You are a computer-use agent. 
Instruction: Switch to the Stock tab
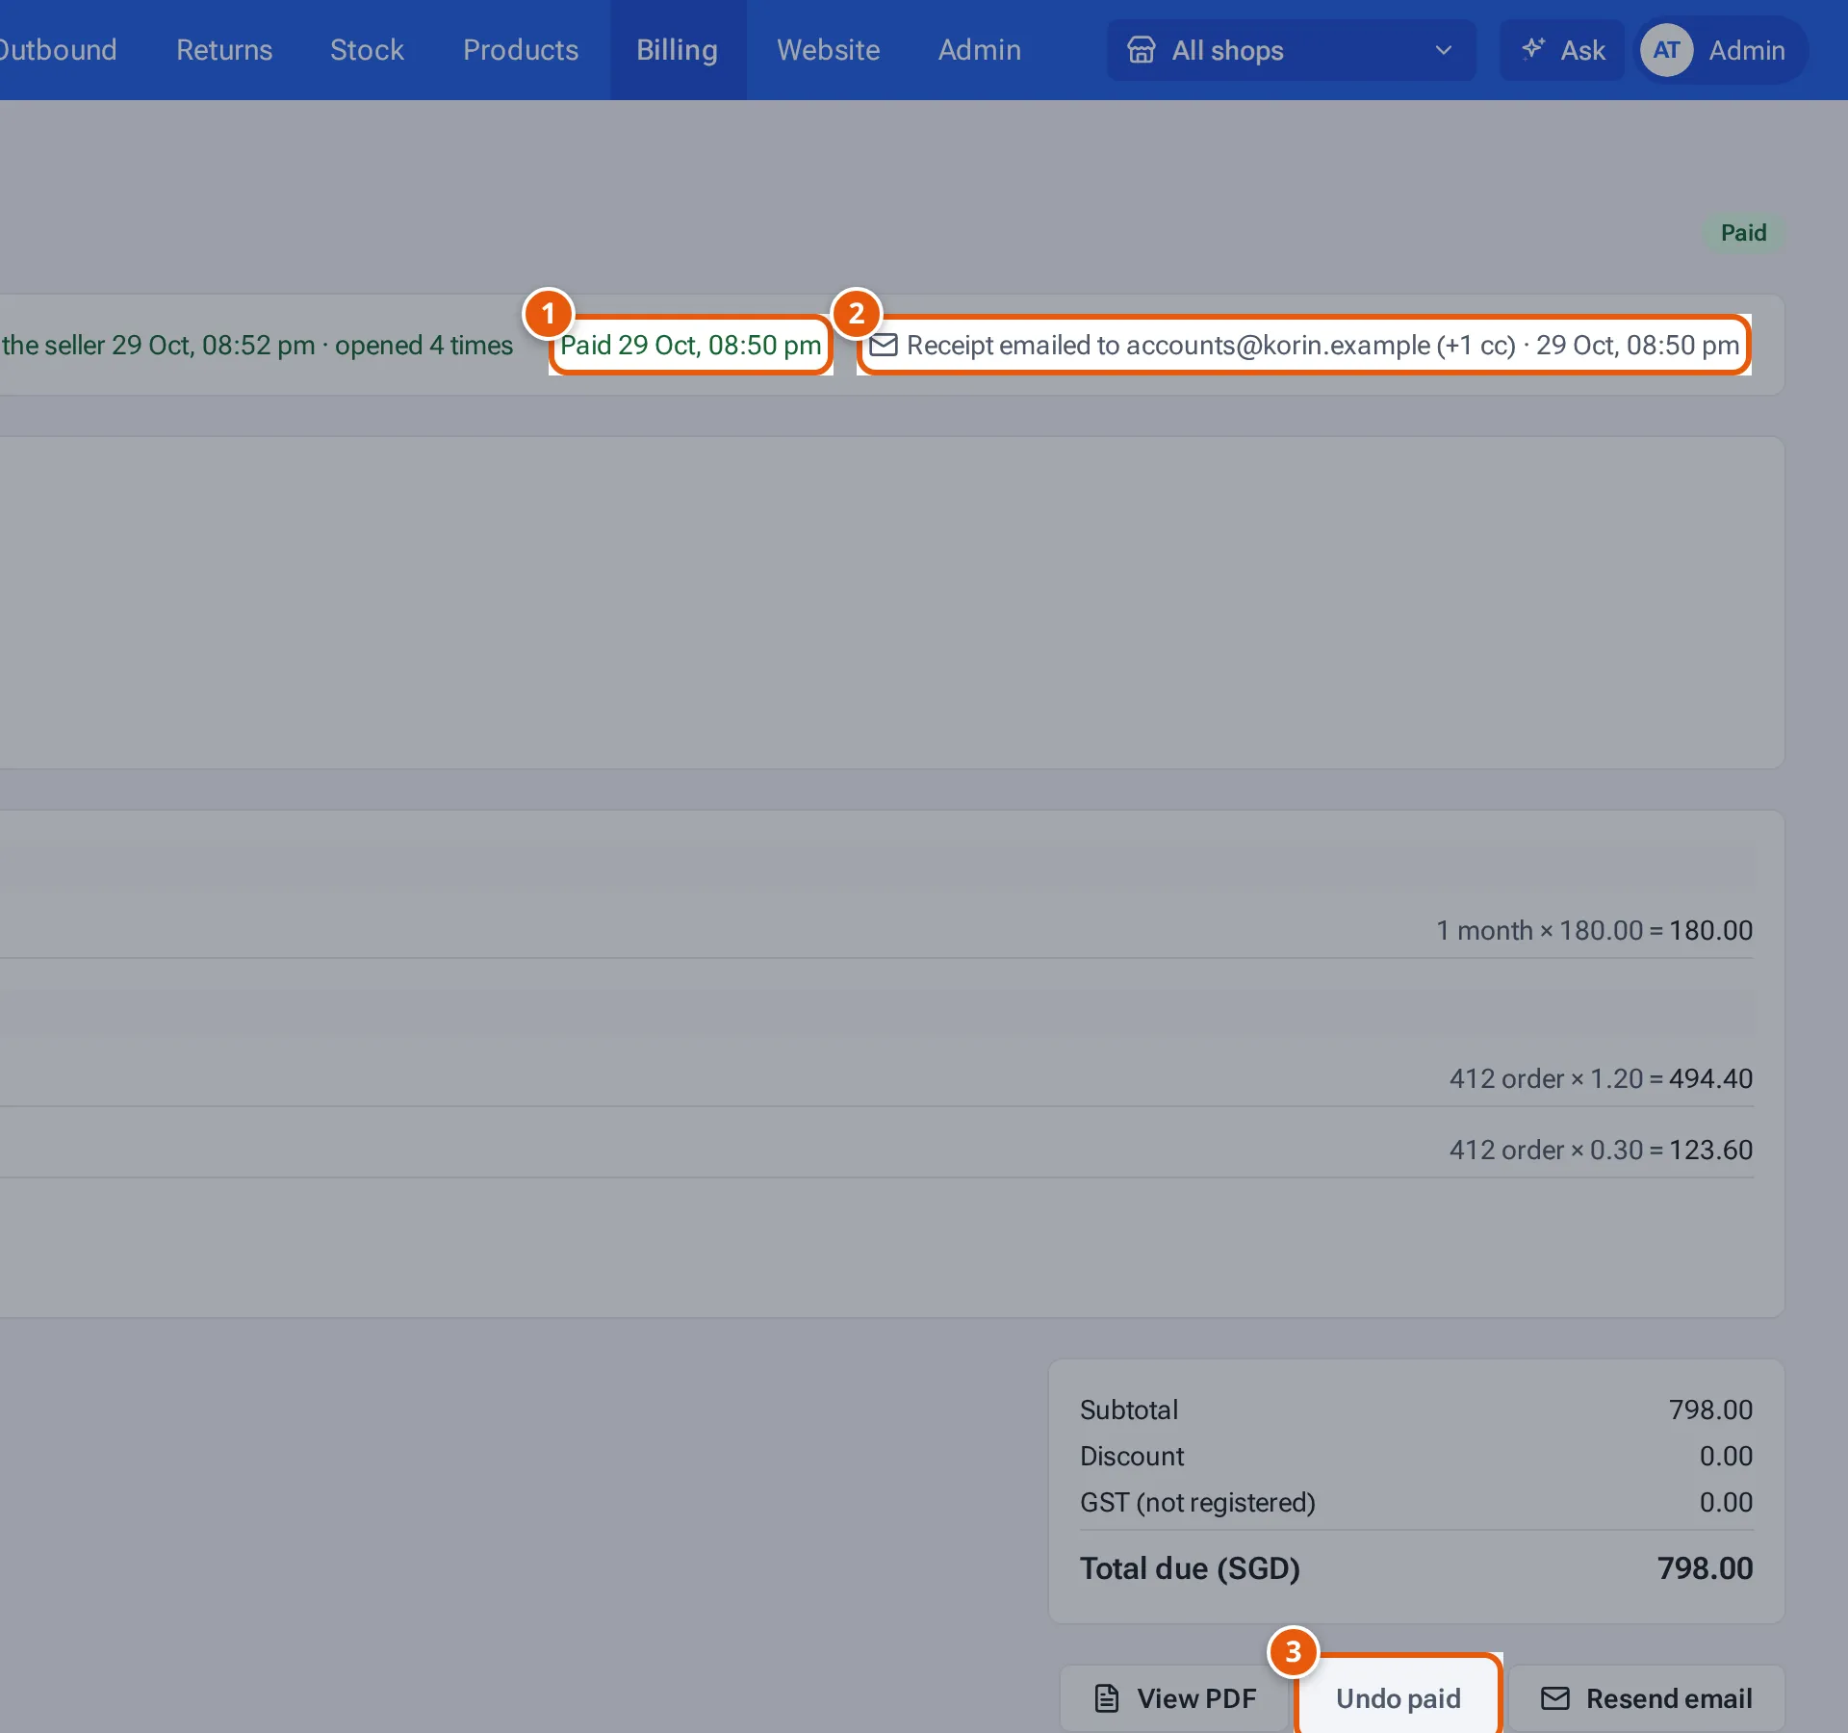click(367, 50)
